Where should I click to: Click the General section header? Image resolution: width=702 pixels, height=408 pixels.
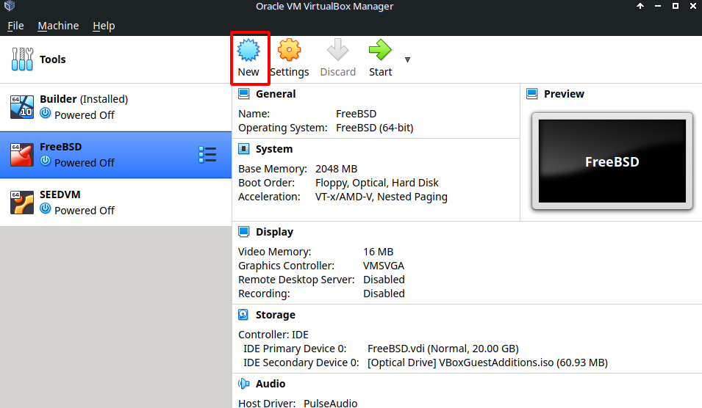276,94
